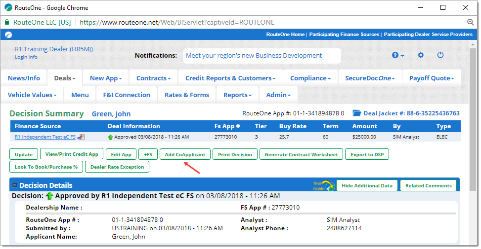
Task: Click the Print Decision button
Action: coord(235,154)
